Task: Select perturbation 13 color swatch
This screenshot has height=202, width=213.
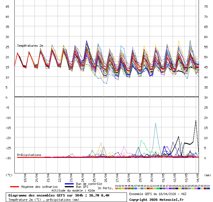Action: [x=155, y=188]
